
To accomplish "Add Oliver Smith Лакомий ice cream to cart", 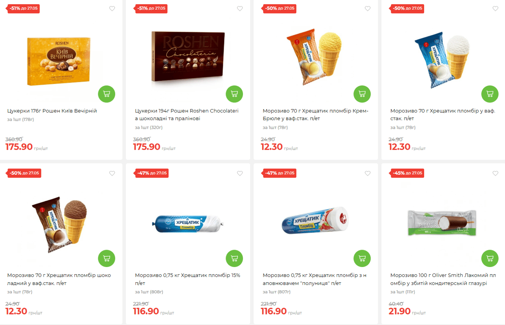I will (x=490, y=258).
